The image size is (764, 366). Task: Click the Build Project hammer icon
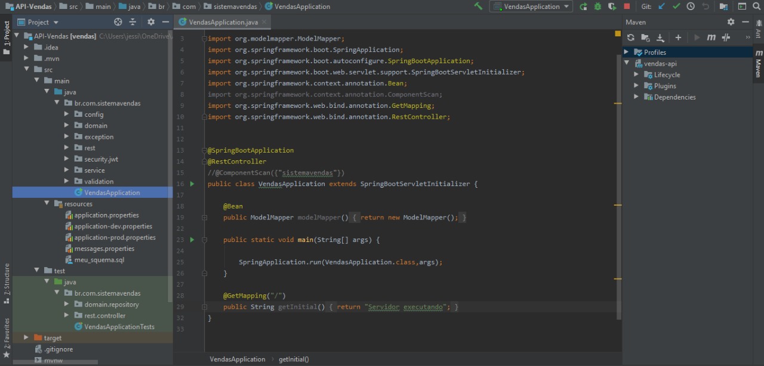[x=478, y=7]
